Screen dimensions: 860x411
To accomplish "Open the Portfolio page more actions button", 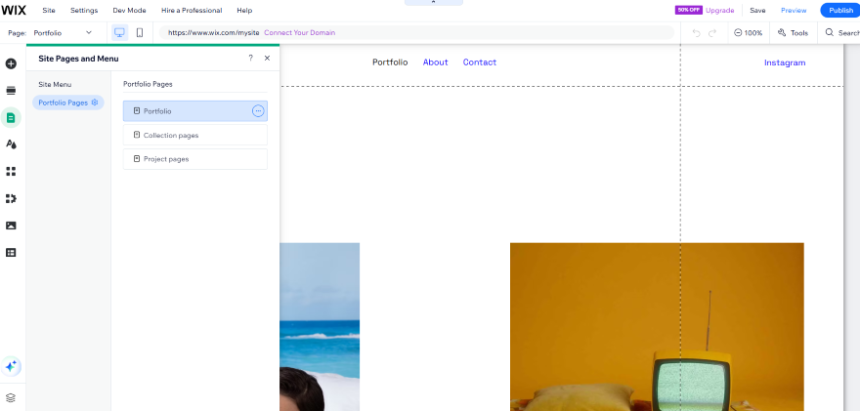I will [258, 110].
